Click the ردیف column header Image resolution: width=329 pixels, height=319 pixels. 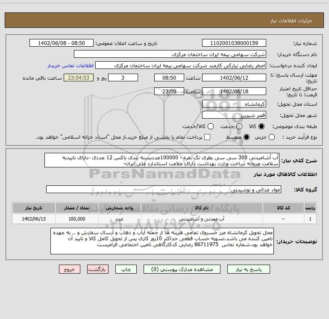(310, 208)
